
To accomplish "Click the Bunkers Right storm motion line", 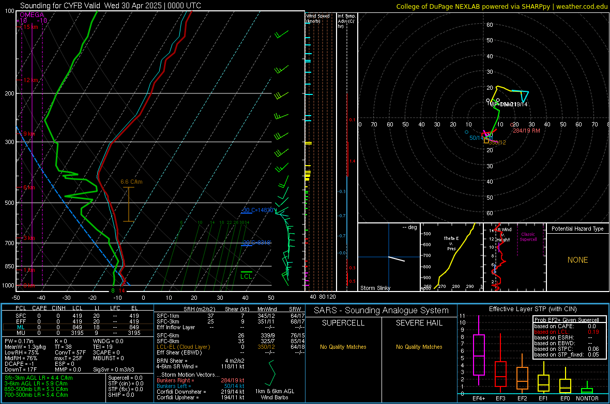I will (x=201, y=381).
